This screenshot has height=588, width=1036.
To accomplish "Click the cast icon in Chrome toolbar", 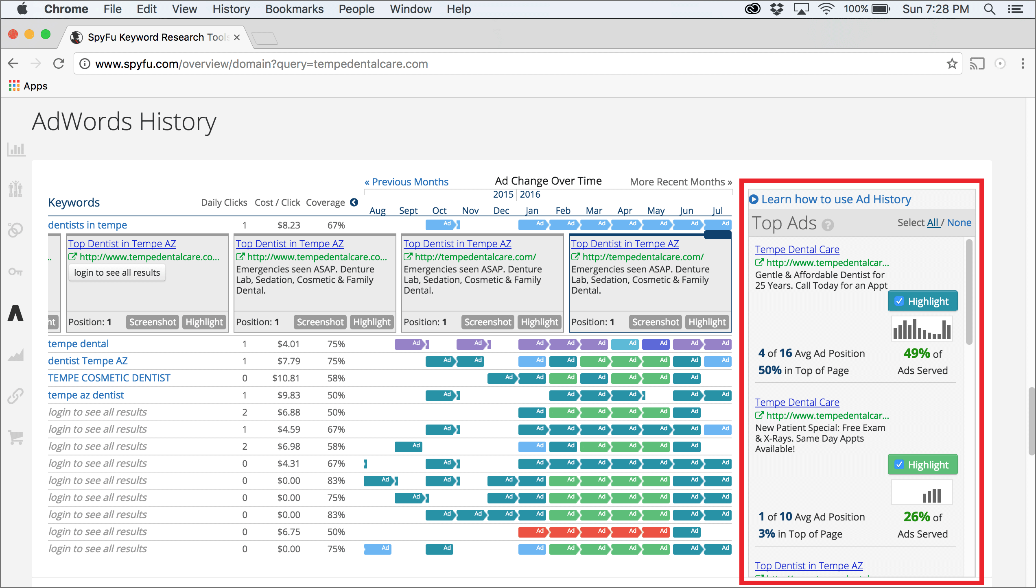I will point(977,64).
